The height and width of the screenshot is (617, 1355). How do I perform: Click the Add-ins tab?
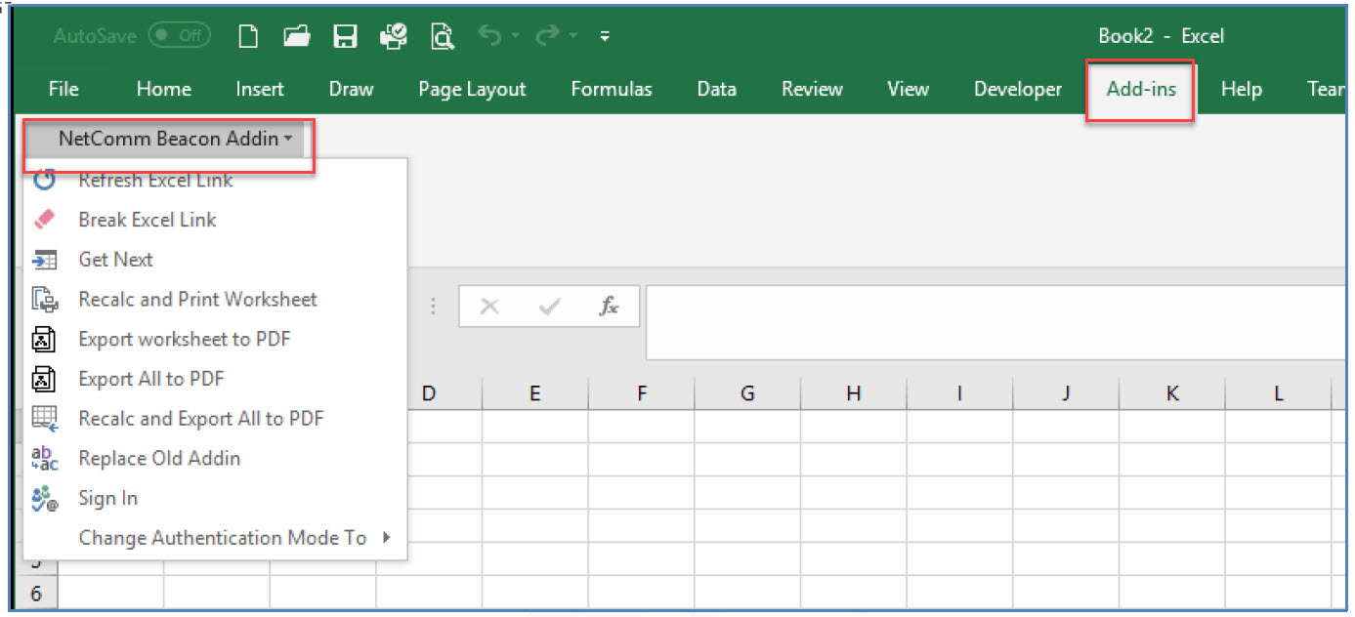tap(1141, 89)
